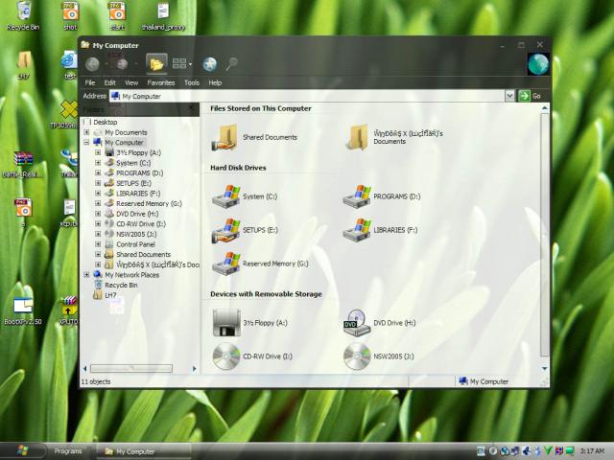Click the Programs taskbar toolbar
This screenshot has width=614, height=460.
(68, 451)
